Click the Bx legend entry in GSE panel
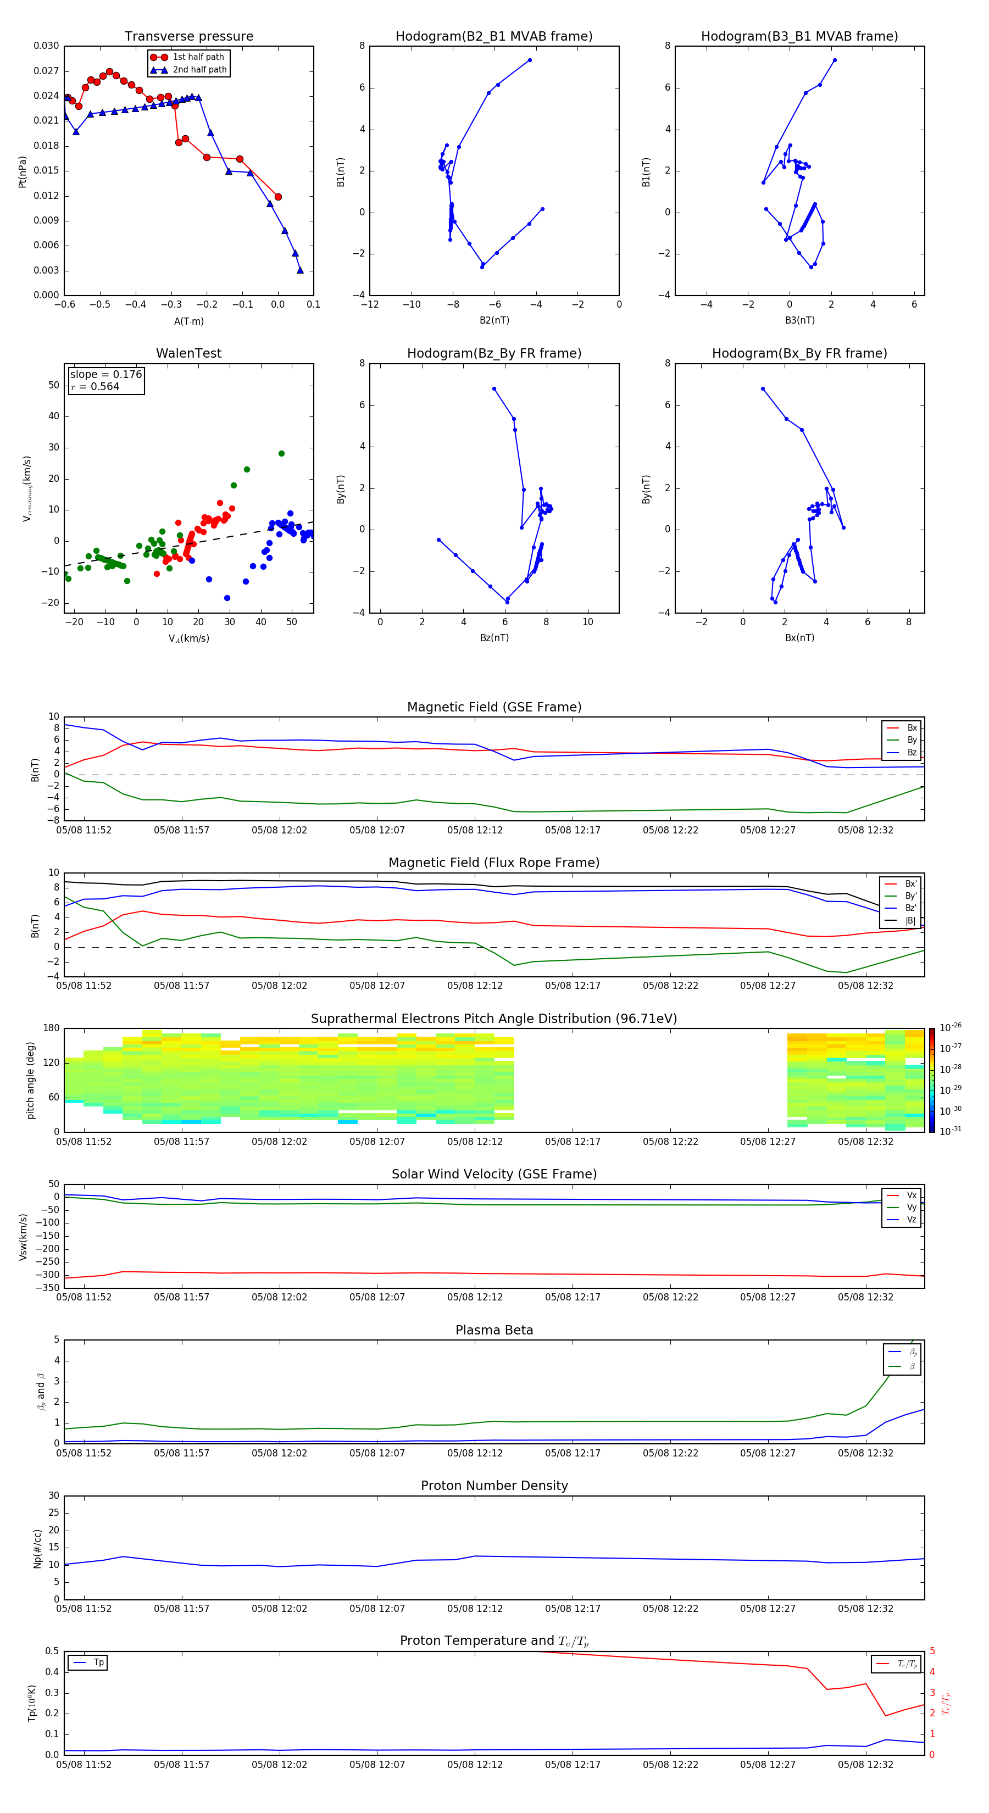This screenshot has width=989, height=1813. tap(902, 728)
